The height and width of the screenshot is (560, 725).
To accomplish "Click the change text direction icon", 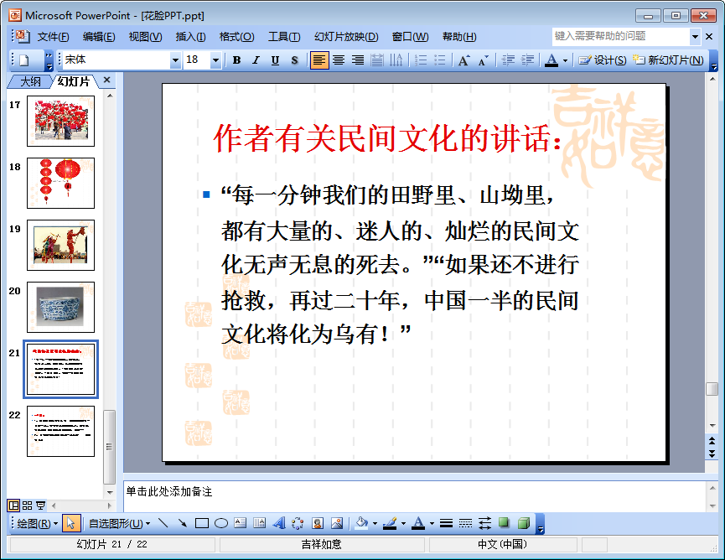I will [396, 60].
